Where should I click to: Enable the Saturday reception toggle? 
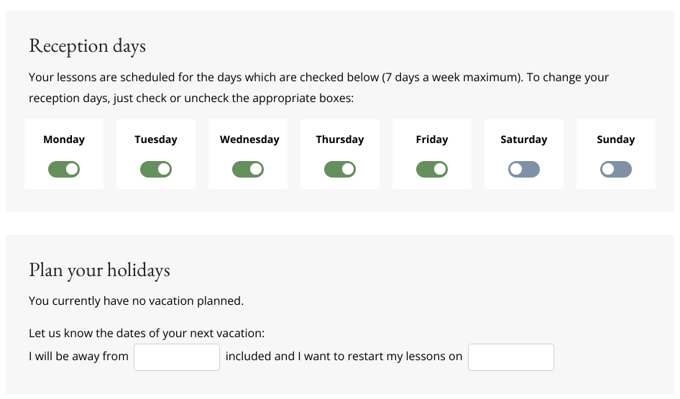524,170
